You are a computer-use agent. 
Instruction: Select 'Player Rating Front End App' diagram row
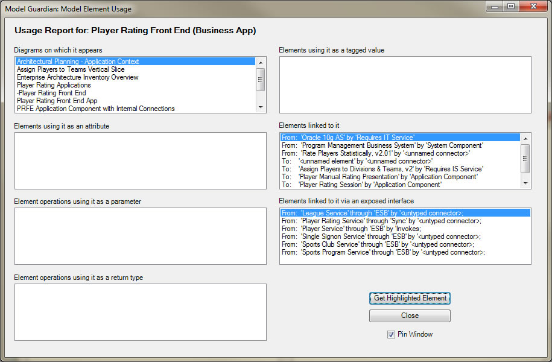tap(136, 101)
